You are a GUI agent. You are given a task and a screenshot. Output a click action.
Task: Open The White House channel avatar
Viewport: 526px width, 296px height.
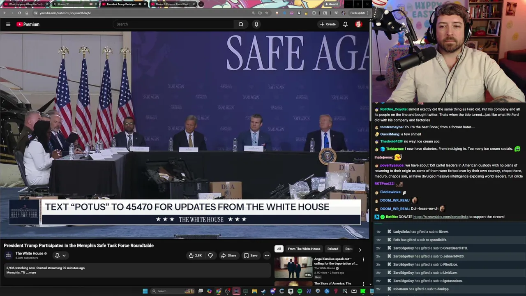click(8, 255)
